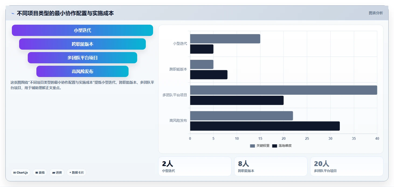Open the 20人 多团队平台项目 data card

point(347,166)
